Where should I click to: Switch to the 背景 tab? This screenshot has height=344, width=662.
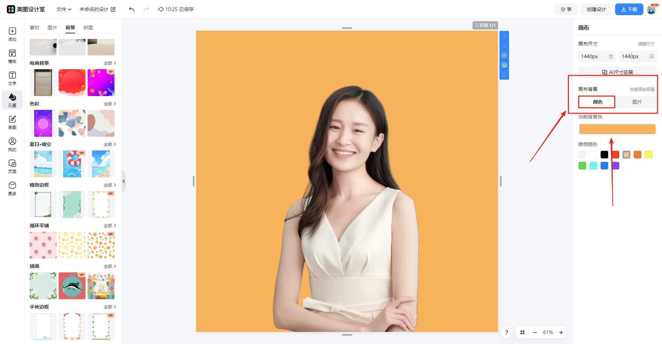tap(70, 28)
